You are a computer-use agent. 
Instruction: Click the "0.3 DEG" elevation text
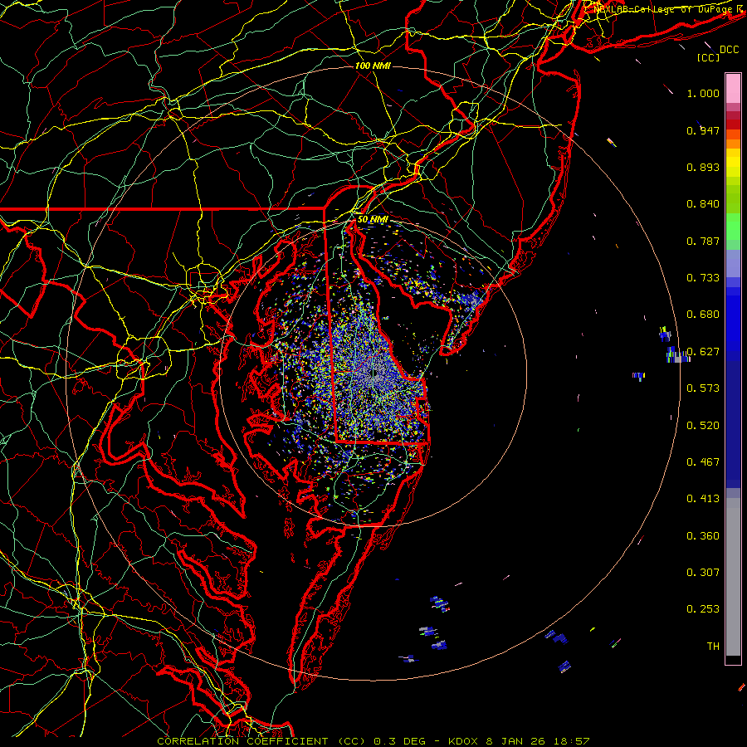(400, 741)
